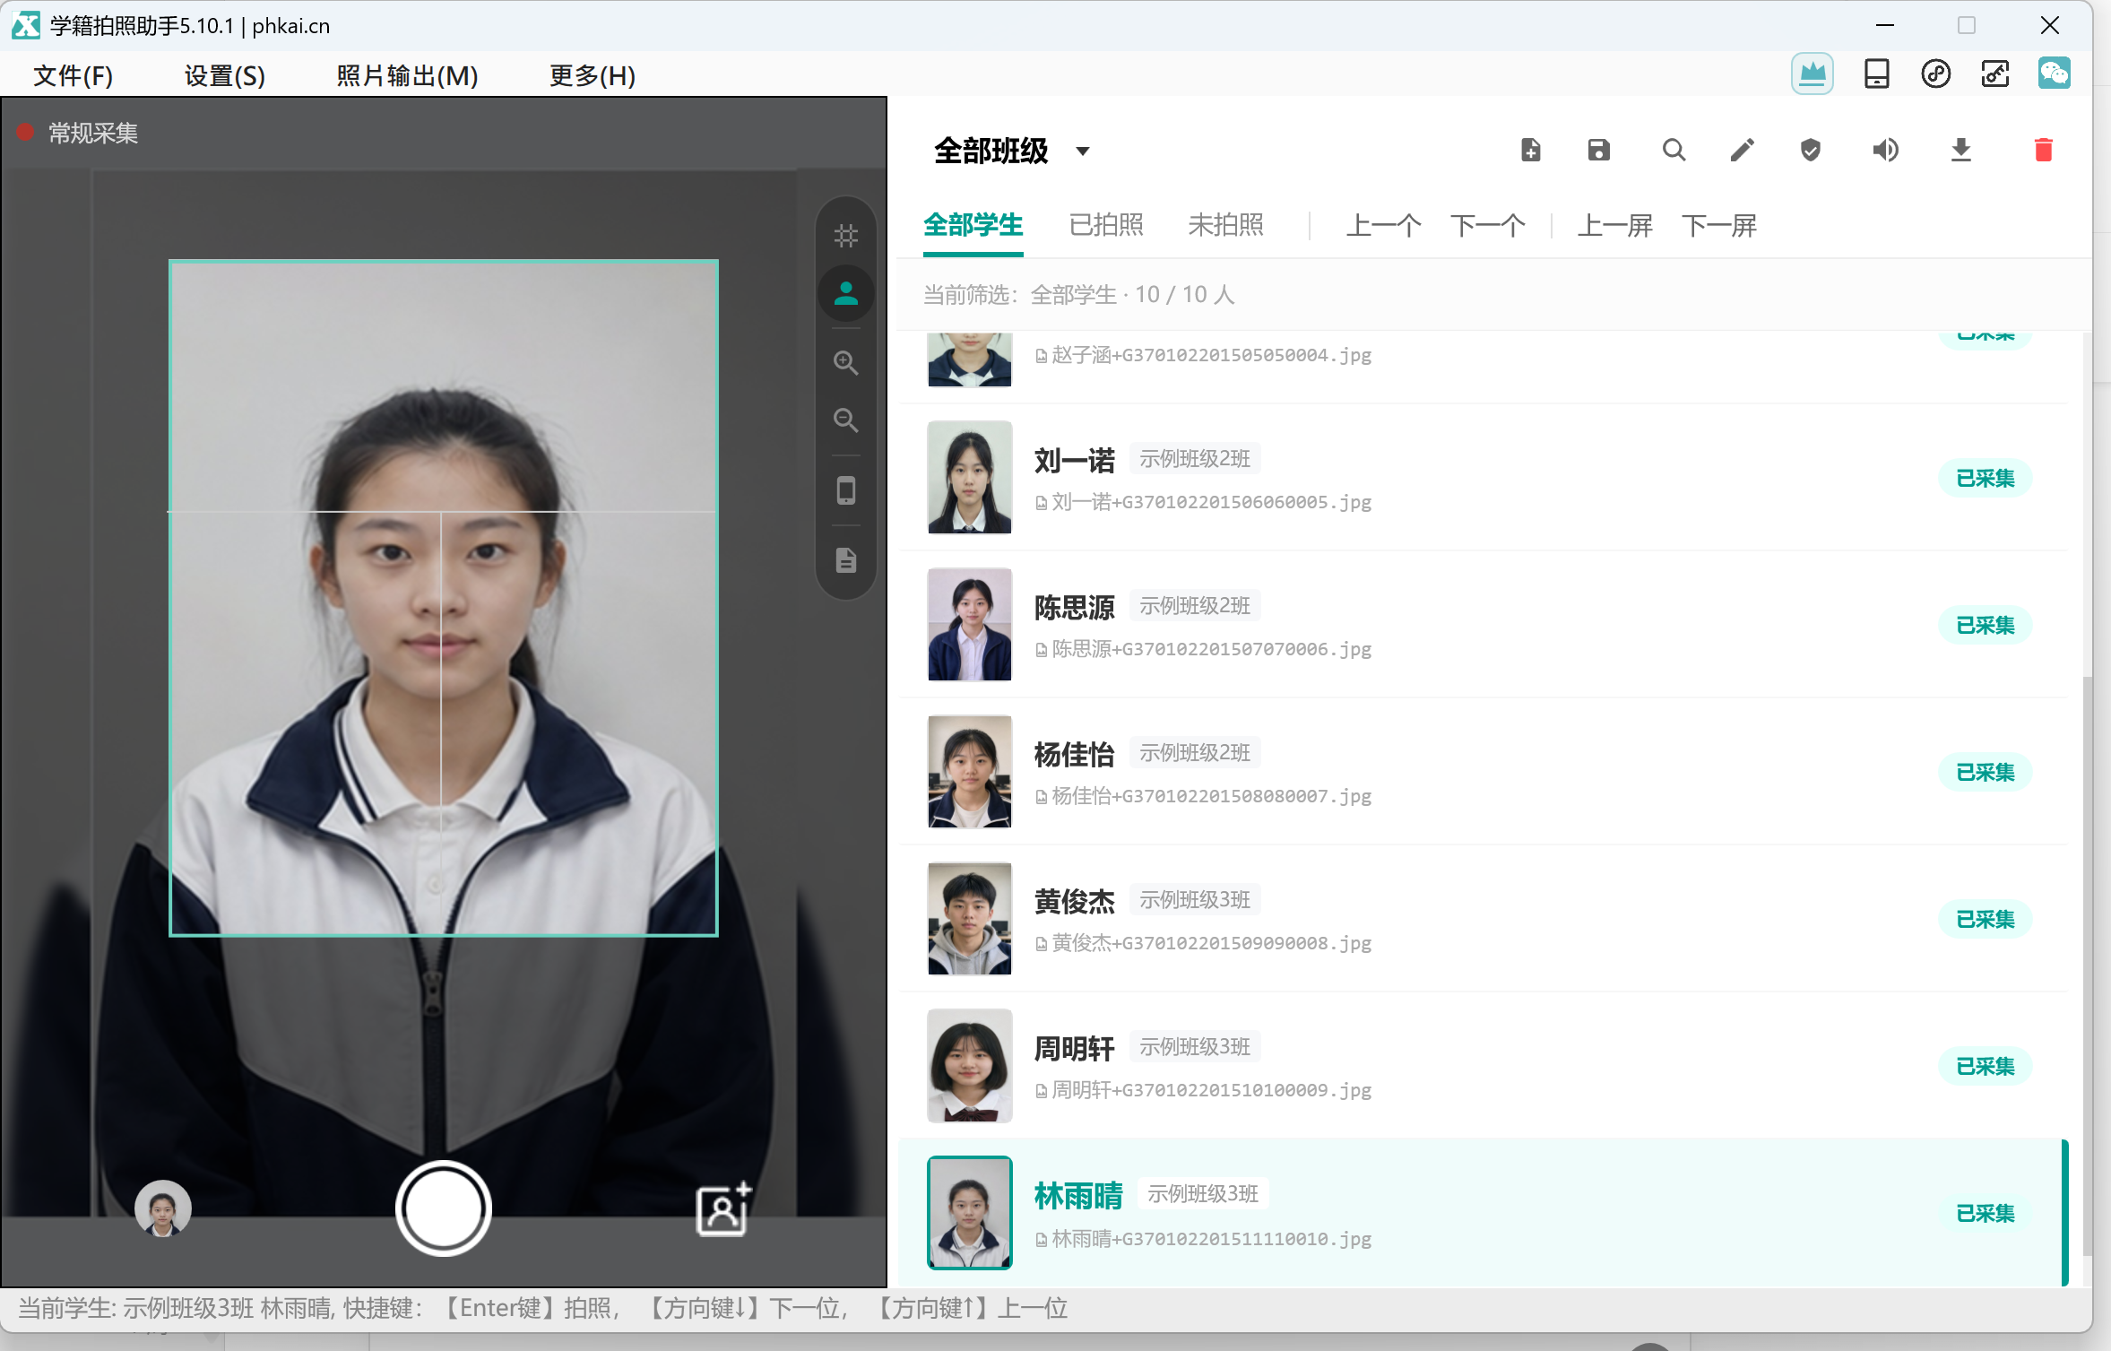Click 周明轩's photo thumbnail

coord(969,1066)
